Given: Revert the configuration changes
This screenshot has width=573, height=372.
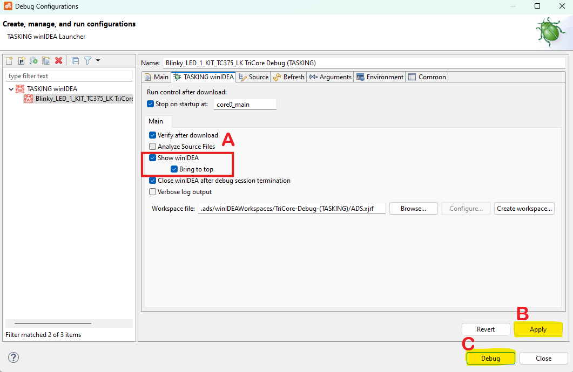Looking at the screenshot, I should click(486, 329).
